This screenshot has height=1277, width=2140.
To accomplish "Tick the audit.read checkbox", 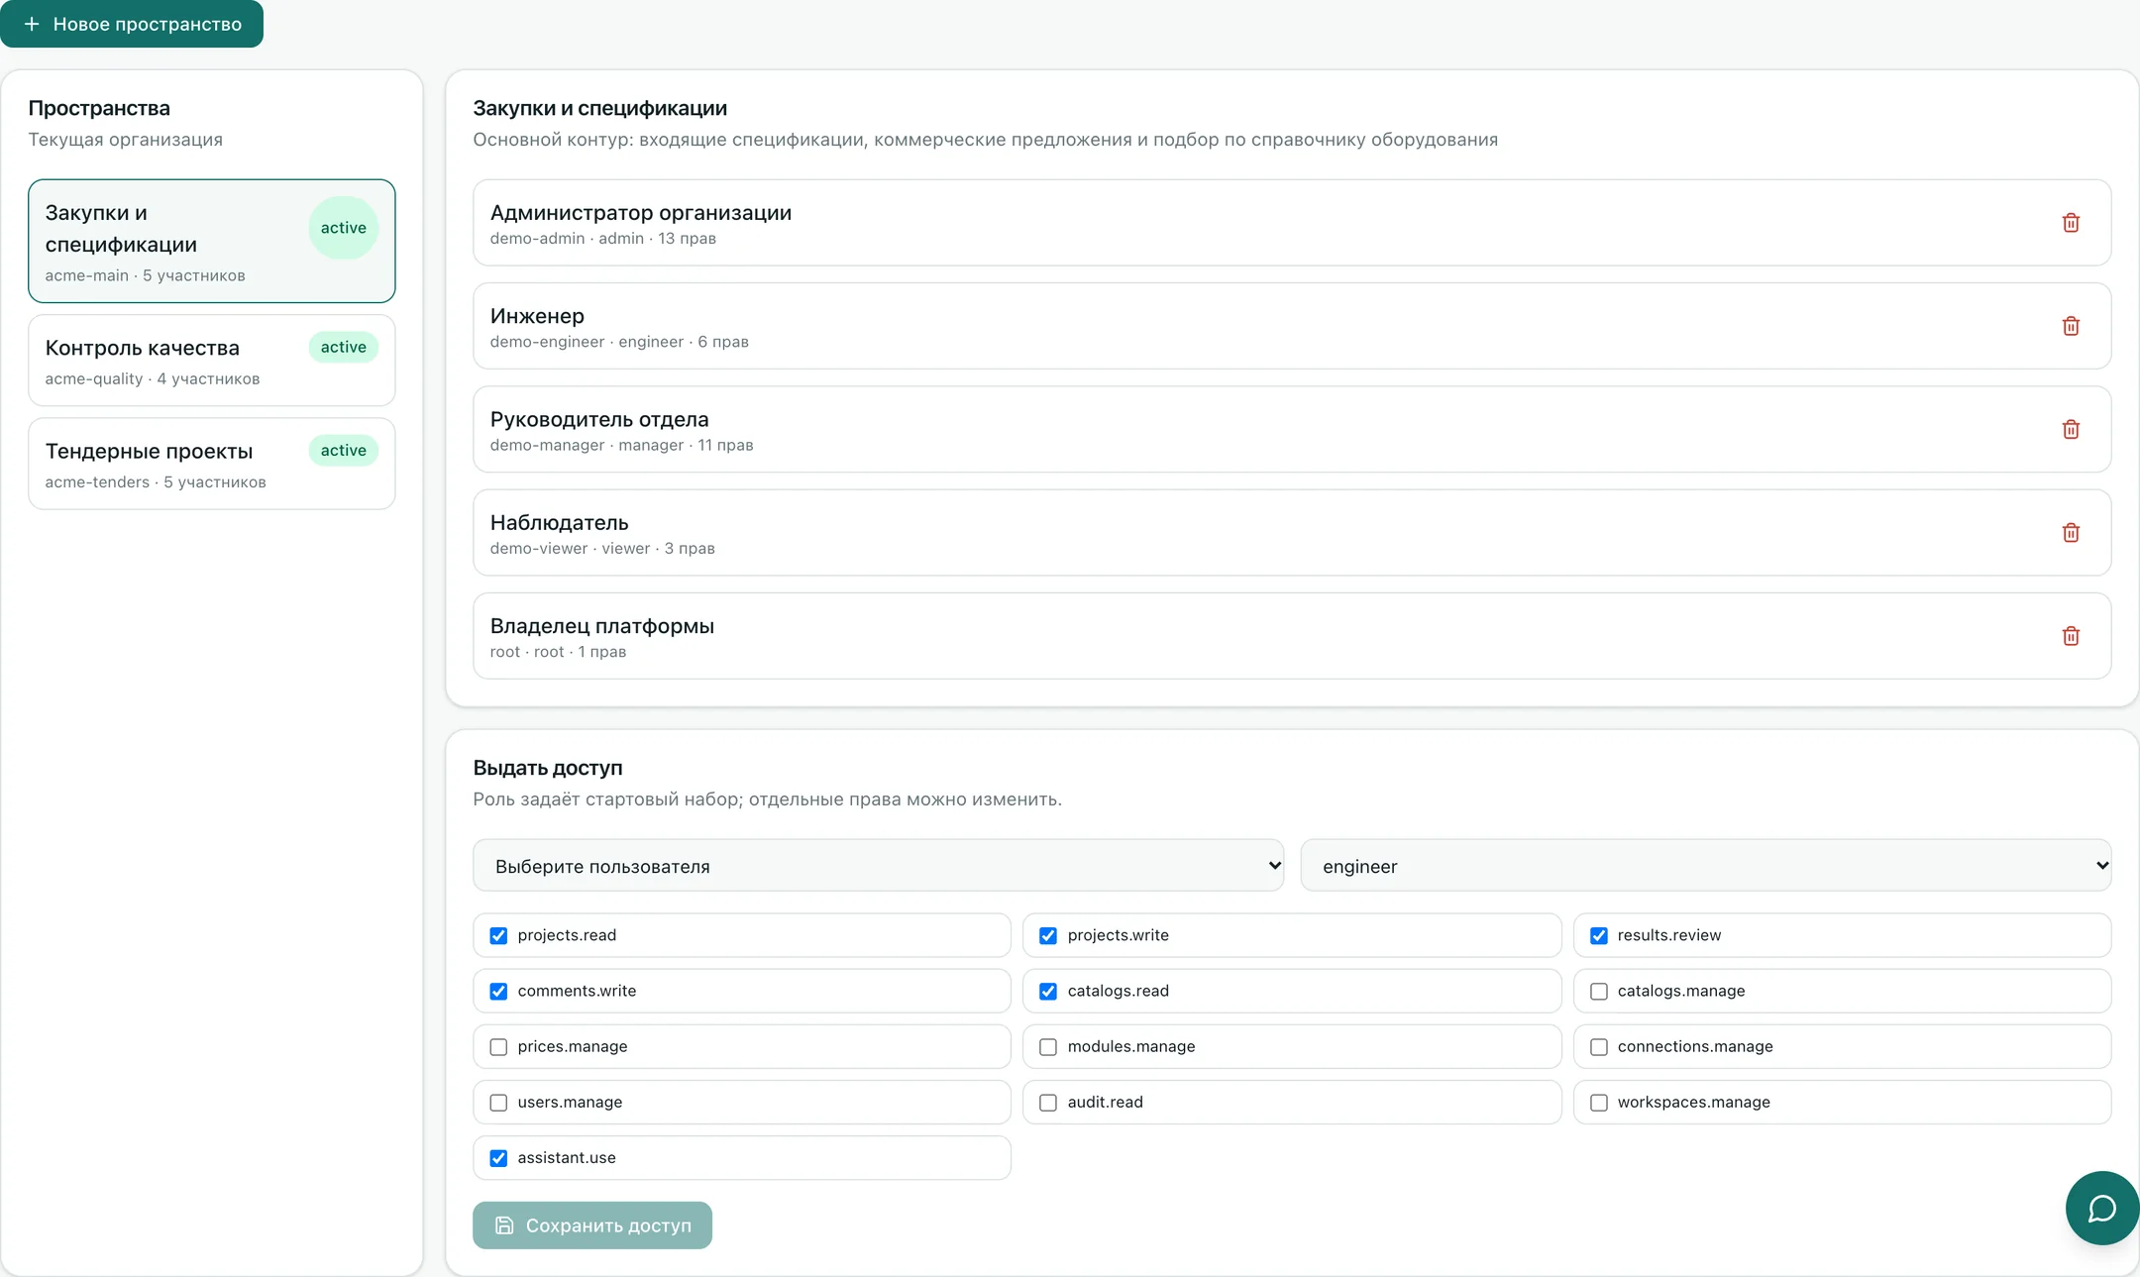I will (x=1048, y=1103).
